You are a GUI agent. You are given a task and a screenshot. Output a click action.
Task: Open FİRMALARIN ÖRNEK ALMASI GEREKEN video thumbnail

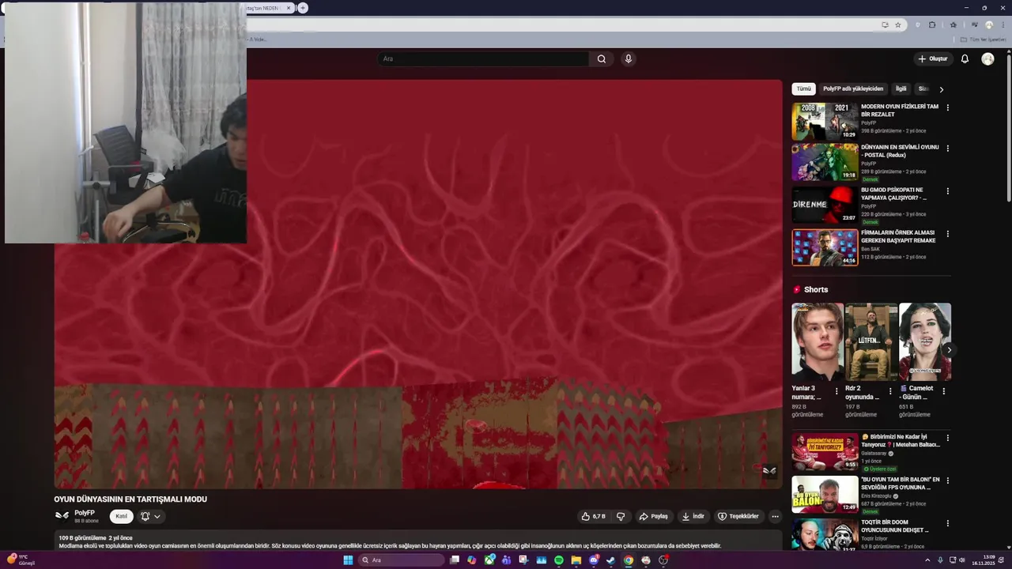(825, 247)
